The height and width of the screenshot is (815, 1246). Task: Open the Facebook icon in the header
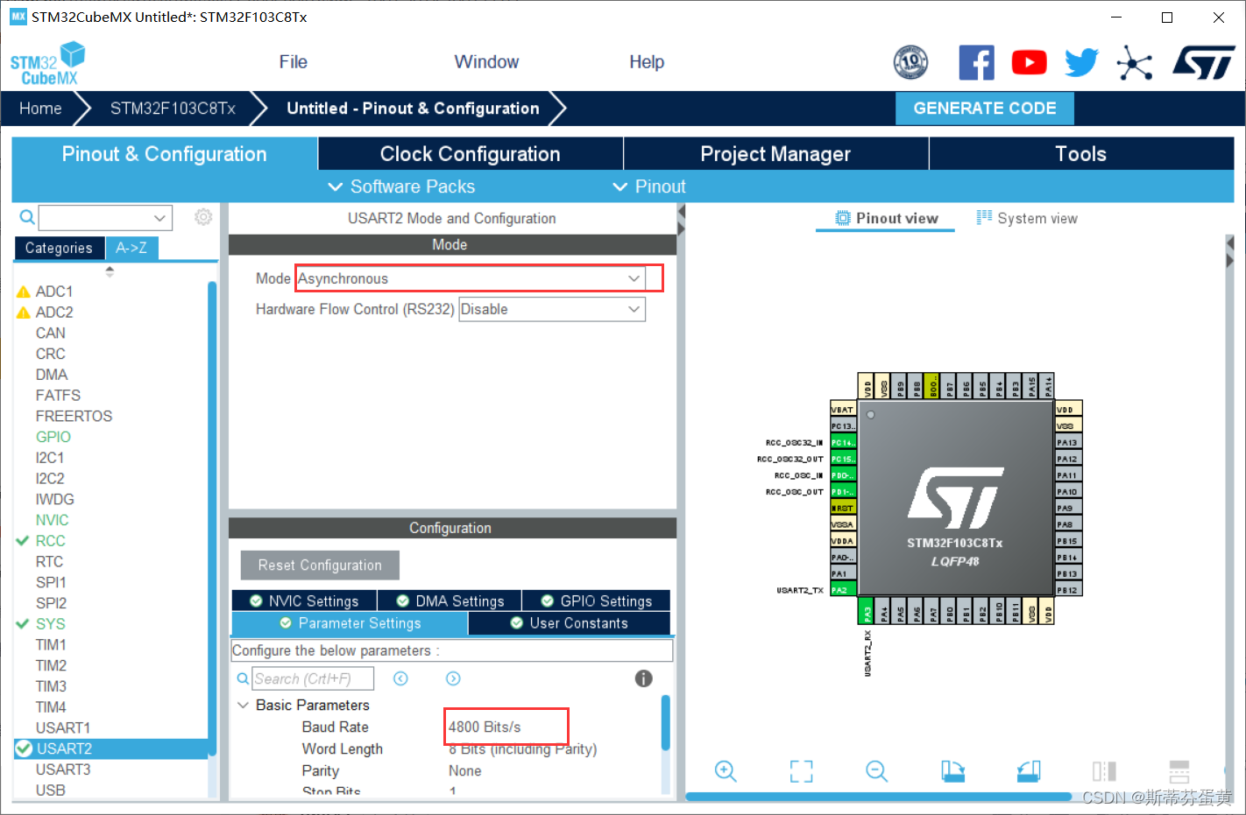(x=976, y=62)
